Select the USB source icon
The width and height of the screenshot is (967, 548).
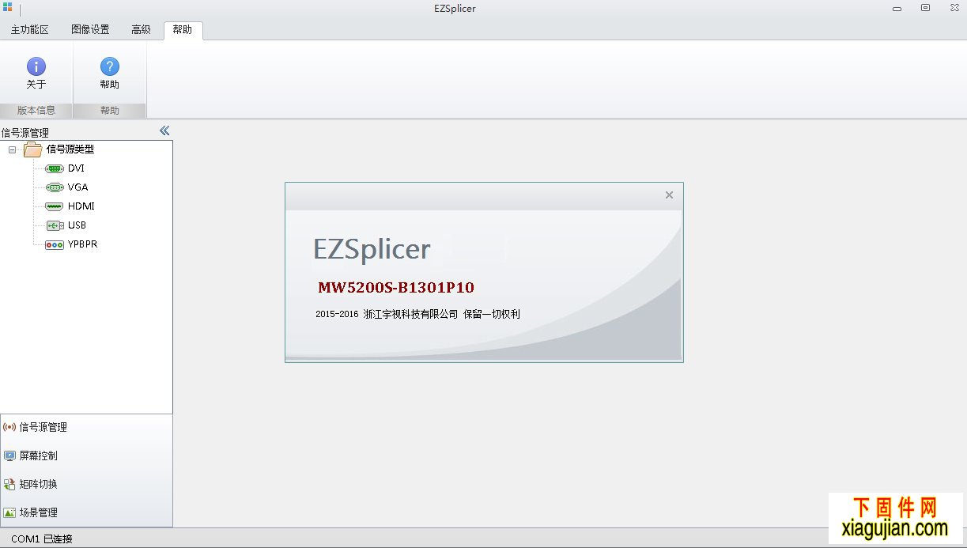point(55,225)
